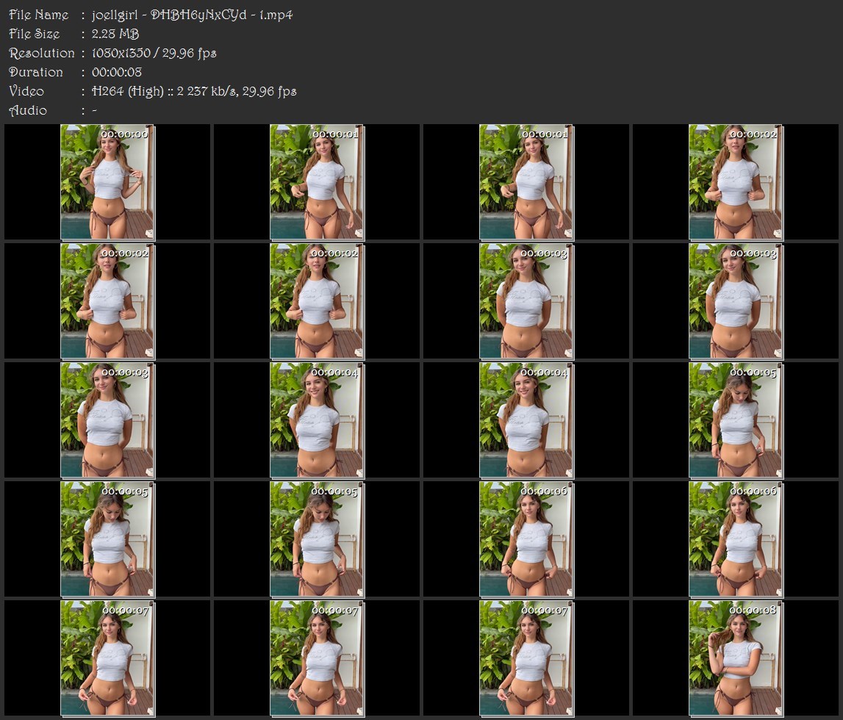843x720 pixels.
Task: Click the dash value beside Audio
Action: tap(95, 111)
